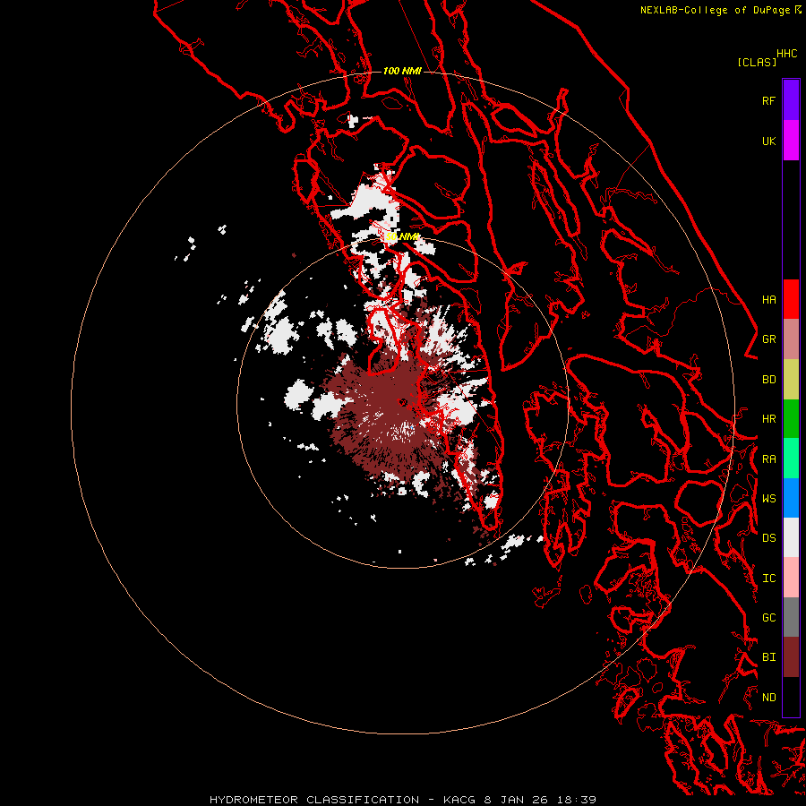Click the ND black legend swatch
806x806 pixels.
pos(791,697)
